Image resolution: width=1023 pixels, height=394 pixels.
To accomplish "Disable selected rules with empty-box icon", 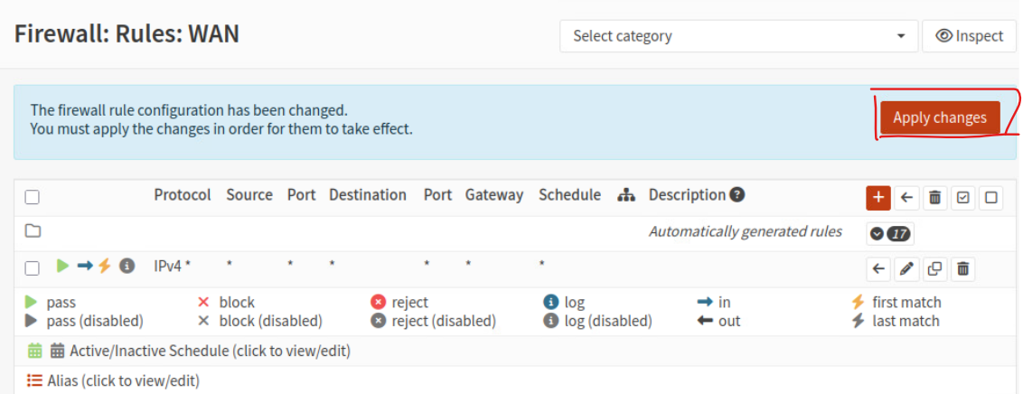I will (x=991, y=198).
